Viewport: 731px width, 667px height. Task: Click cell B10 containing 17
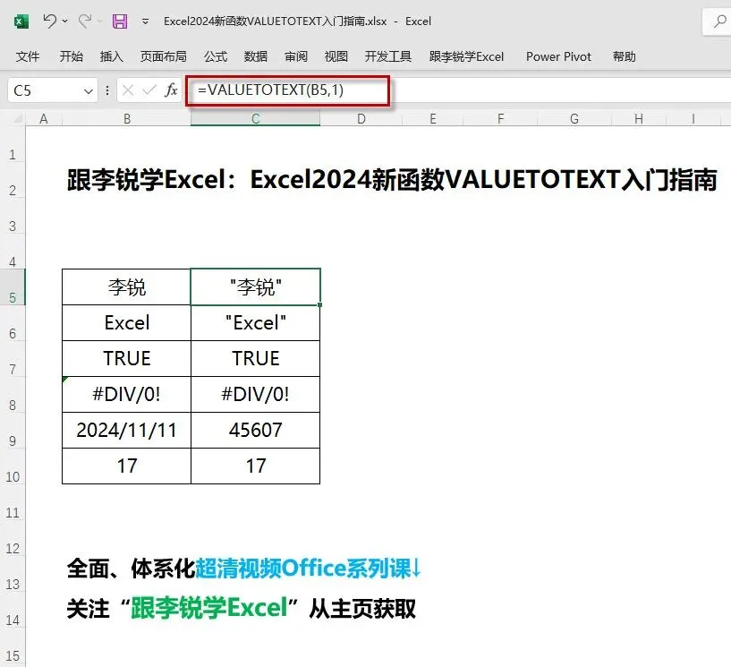pos(126,466)
